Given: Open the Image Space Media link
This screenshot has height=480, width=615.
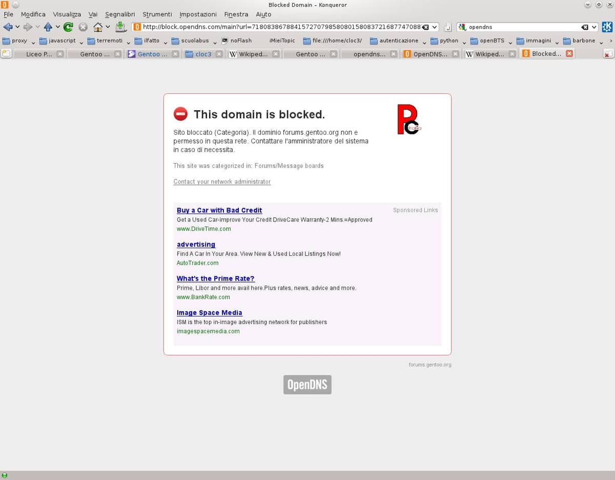Looking at the screenshot, I should click(209, 313).
